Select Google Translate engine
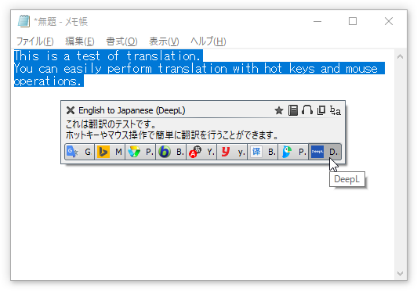The image size is (417, 291). coord(79,152)
